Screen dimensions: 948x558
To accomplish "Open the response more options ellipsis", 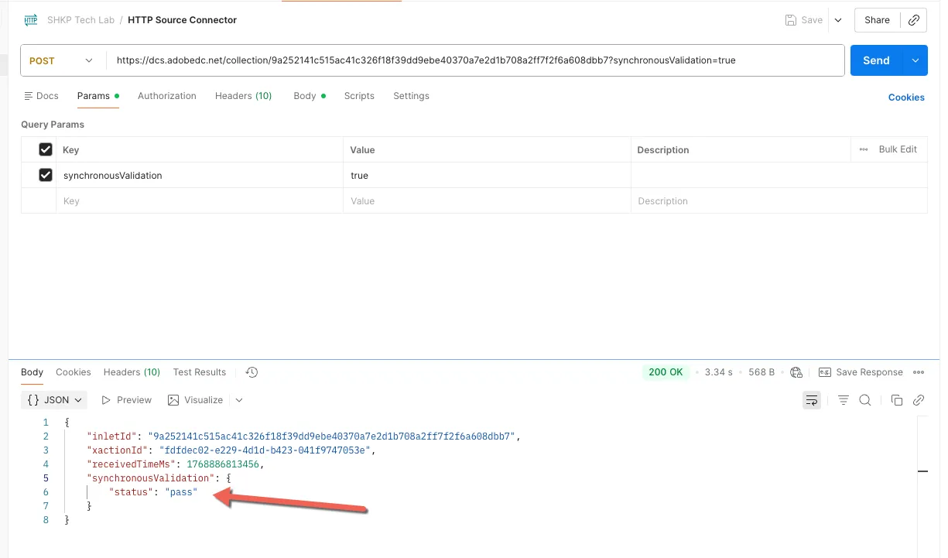I will point(919,372).
